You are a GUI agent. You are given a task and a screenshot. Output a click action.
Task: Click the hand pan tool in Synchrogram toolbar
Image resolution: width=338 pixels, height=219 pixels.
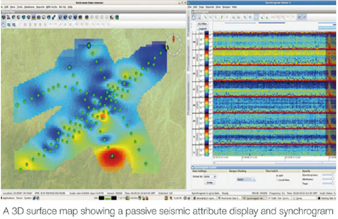click(194, 17)
